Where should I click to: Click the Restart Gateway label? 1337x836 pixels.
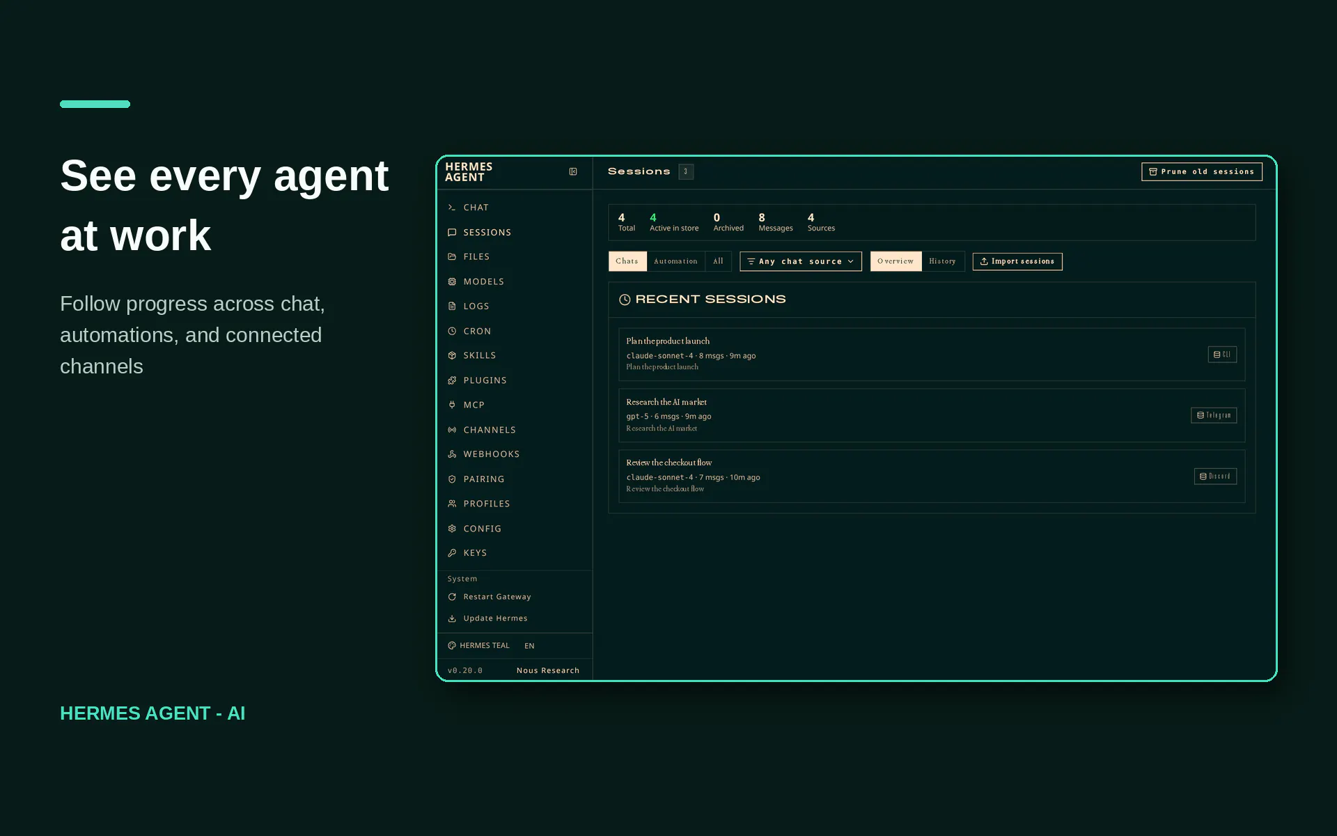(x=497, y=597)
